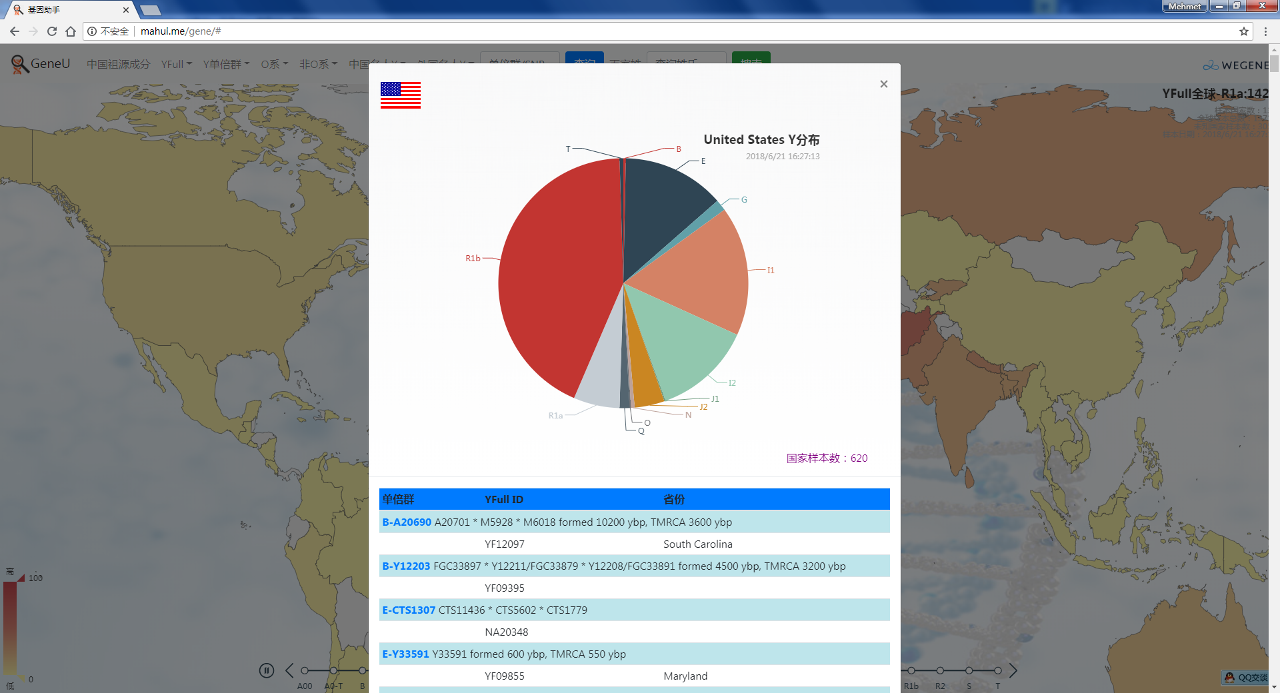Open the B-A20690 haplogroup link
This screenshot has height=693, width=1280.
click(x=407, y=522)
